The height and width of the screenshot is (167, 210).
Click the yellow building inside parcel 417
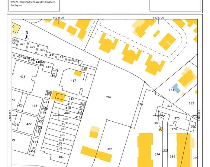tap(78, 73)
